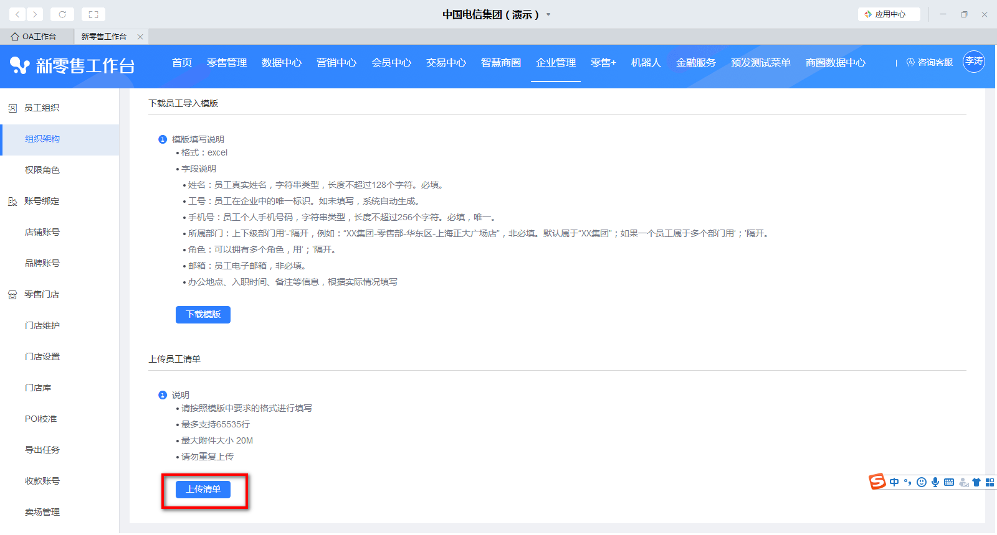Click the Sogou input microphone icon
997x535 pixels.
935,482
